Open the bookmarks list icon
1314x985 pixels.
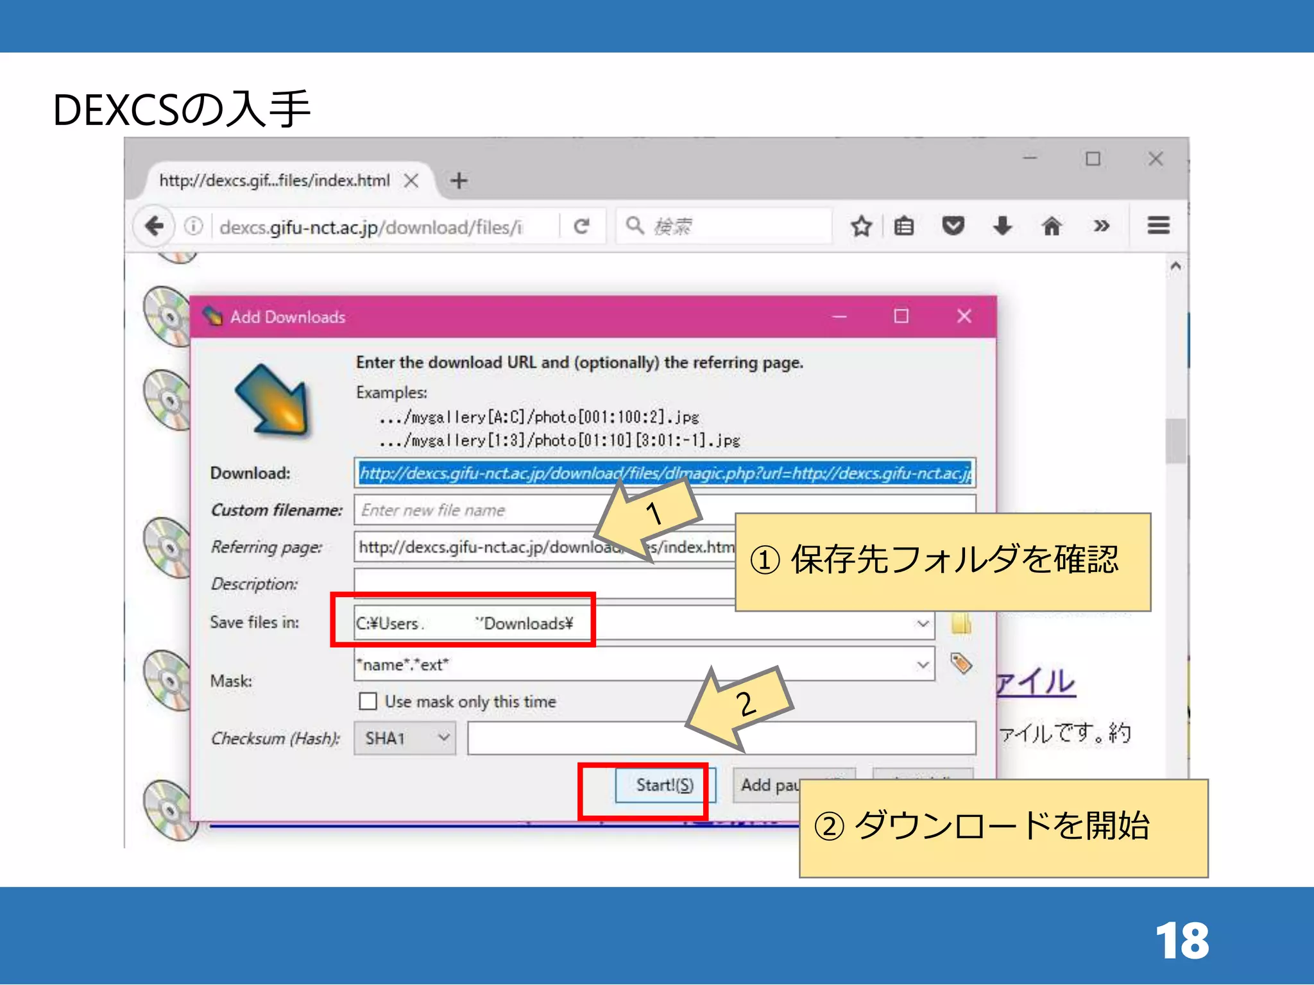904,226
